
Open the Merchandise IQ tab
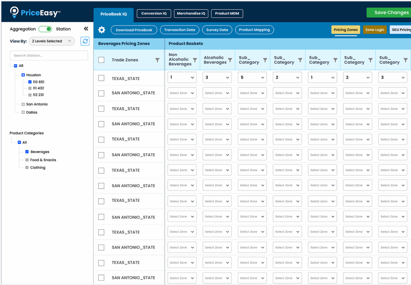(x=191, y=14)
